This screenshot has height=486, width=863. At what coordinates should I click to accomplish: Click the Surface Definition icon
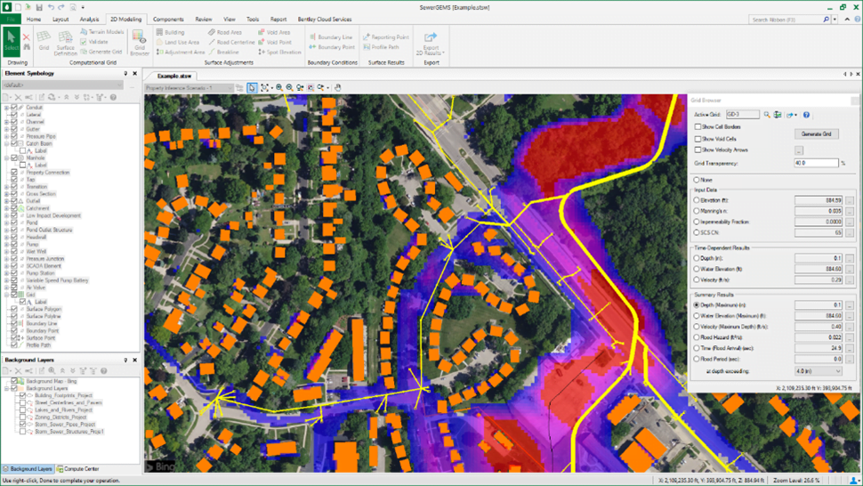[x=65, y=42]
